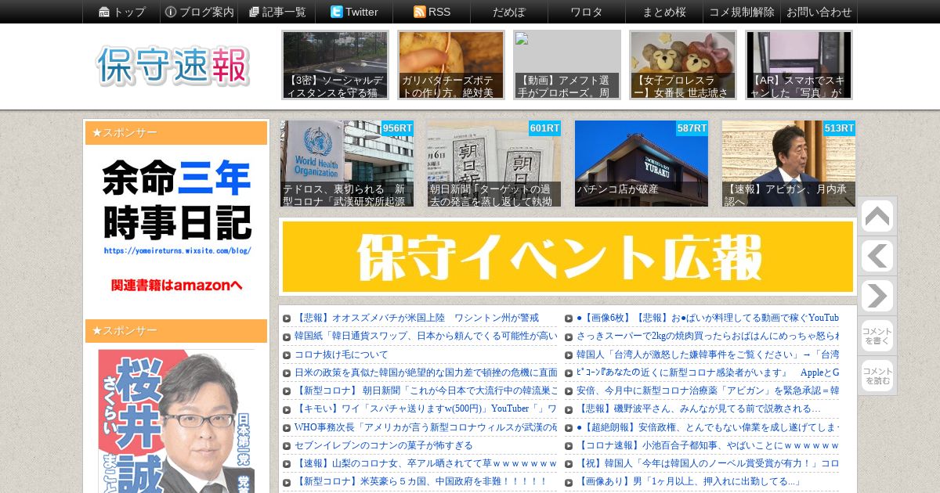Open the パチンコ店が破産 article card
The image size is (940, 493).
coord(642,164)
